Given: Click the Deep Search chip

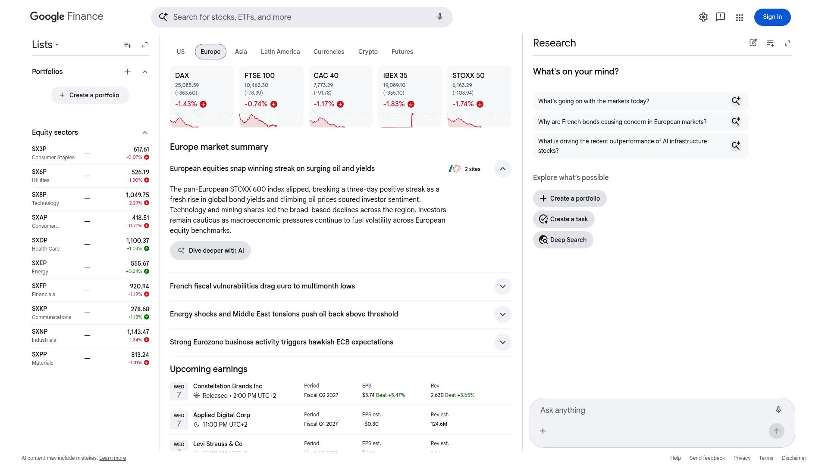Looking at the screenshot, I should (x=563, y=240).
